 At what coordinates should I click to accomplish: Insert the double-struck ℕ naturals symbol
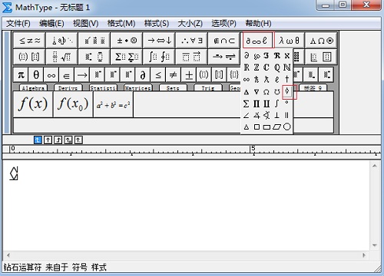[x=287, y=67]
